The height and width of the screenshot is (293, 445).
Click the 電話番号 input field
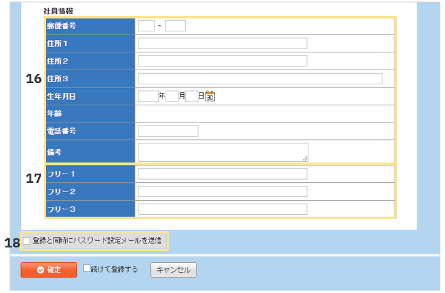(168, 131)
